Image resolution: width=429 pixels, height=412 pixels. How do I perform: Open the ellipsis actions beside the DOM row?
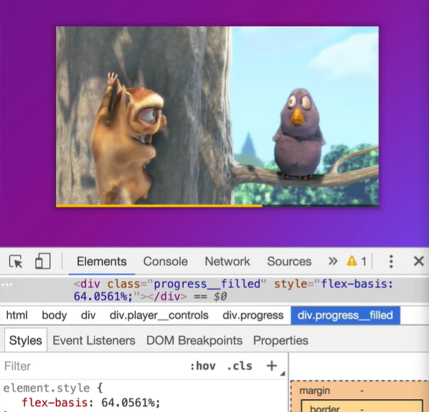[7, 284]
